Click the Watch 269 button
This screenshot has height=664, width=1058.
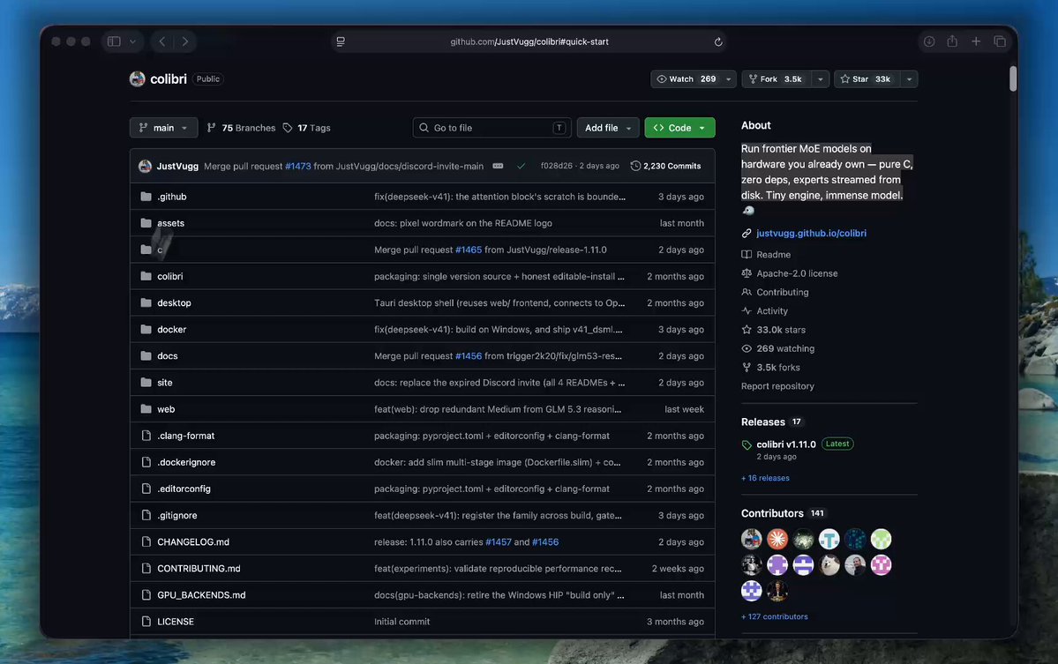(x=687, y=78)
